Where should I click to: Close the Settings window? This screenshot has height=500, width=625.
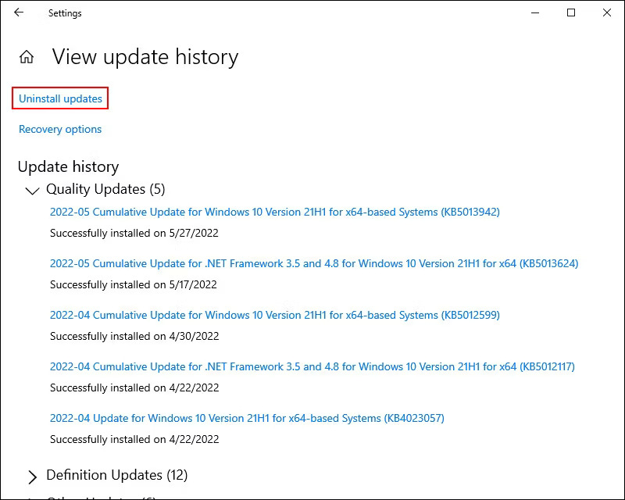tap(607, 13)
